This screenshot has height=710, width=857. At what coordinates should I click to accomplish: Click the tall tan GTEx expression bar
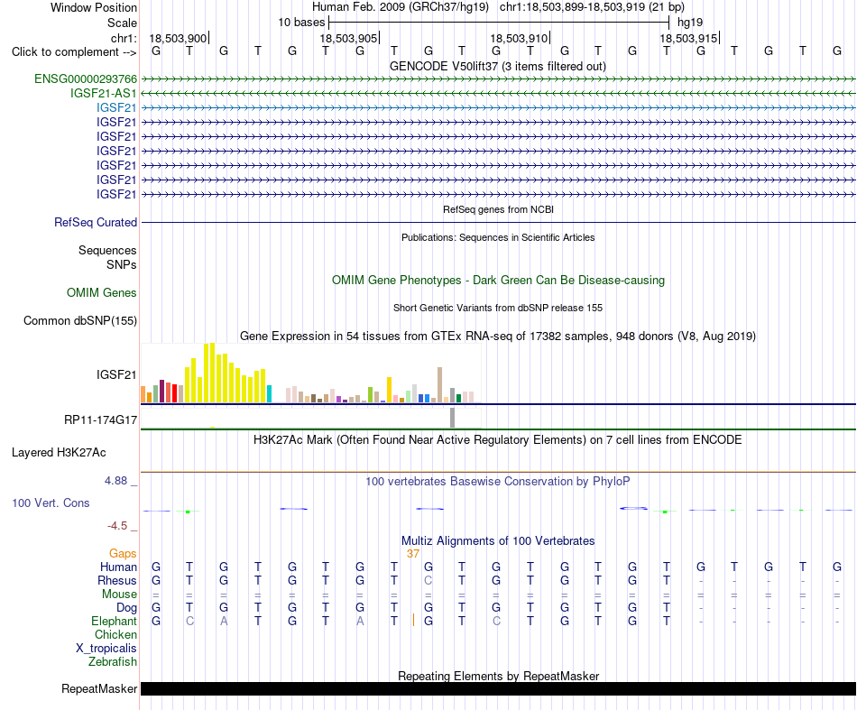[x=439, y=385]
